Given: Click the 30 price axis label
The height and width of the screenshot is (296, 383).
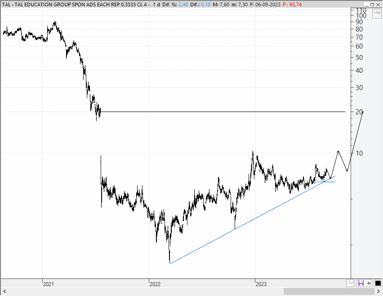Looking at the screenshot, I should [359, 88].
